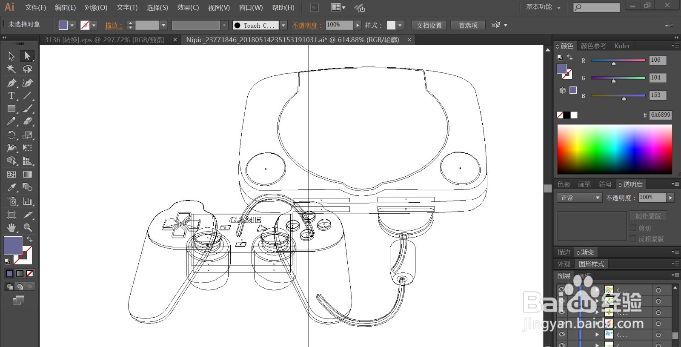This screenshot has height=347, width=681.
Task: Select the Rectangle tool
Action: click(x=11, y=109)
